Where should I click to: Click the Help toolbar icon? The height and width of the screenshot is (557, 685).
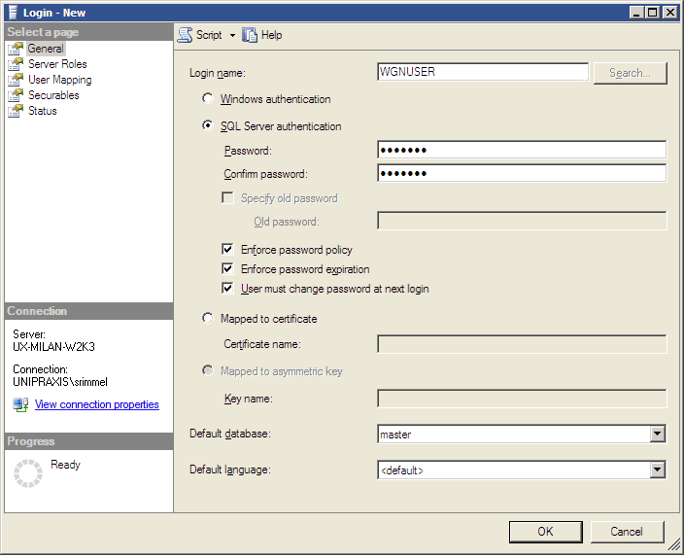(x=250, y=35)
